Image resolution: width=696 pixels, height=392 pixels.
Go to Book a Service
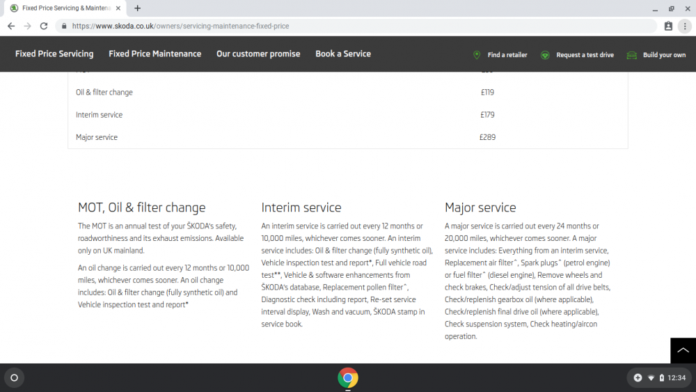click(x=343, y=54)
